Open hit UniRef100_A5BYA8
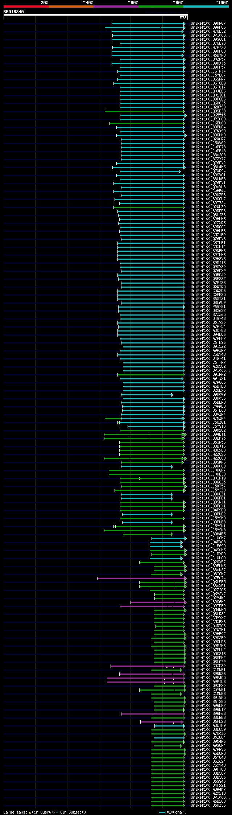Screen dimensions: 232x815 pyautogui.click(x=208, y=55)
